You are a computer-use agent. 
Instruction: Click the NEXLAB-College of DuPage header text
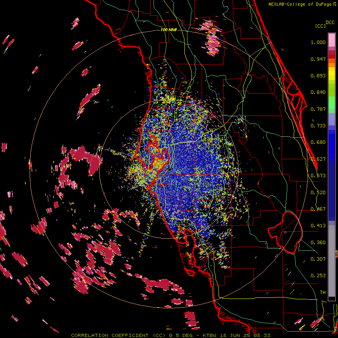click(x=302, y=4)
